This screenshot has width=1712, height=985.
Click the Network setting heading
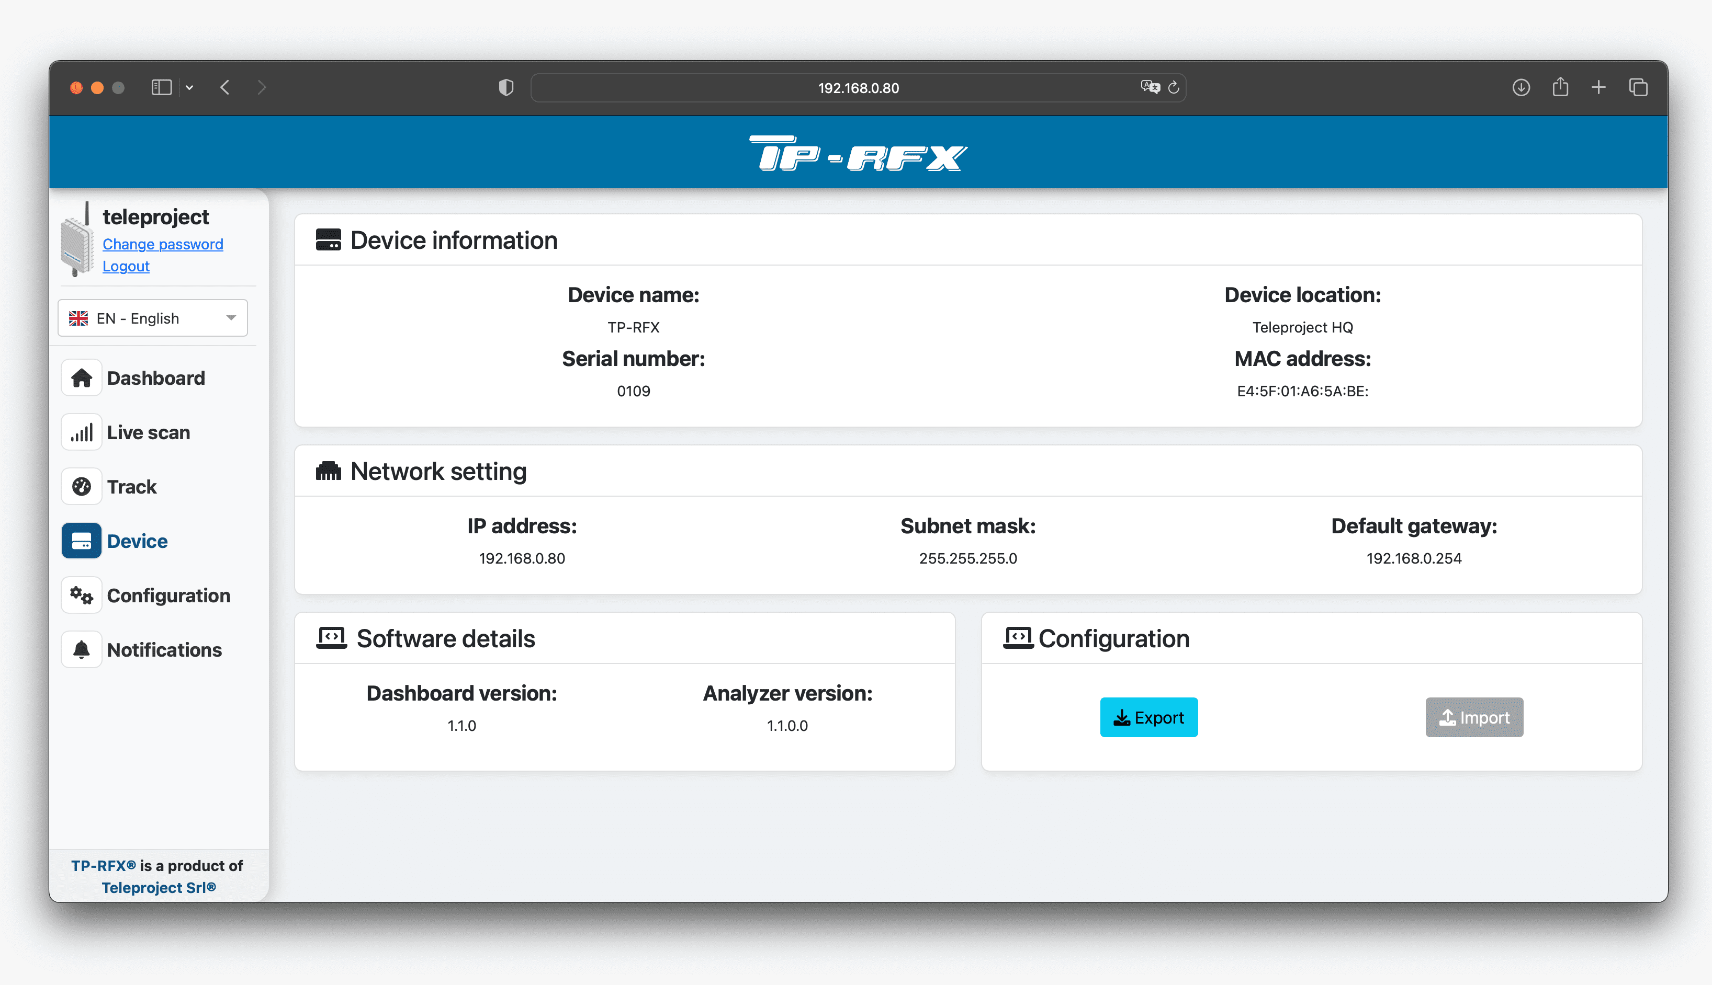tap(438, 471)
